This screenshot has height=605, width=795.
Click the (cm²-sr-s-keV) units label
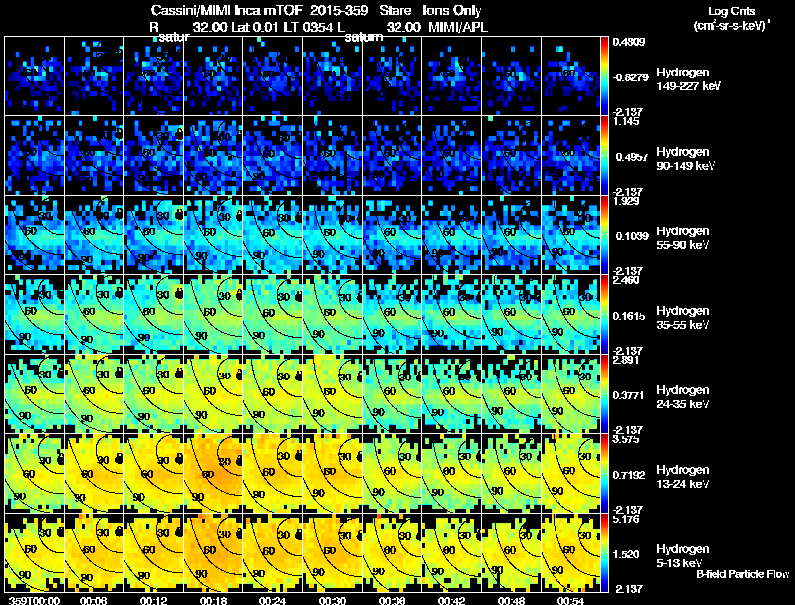coord(731,26)
